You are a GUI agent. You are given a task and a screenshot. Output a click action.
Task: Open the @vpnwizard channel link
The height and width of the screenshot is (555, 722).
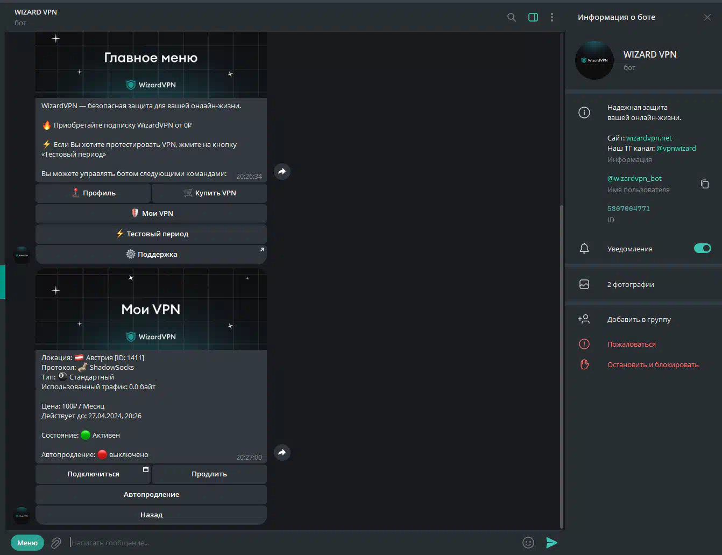(x=676, y=148)
